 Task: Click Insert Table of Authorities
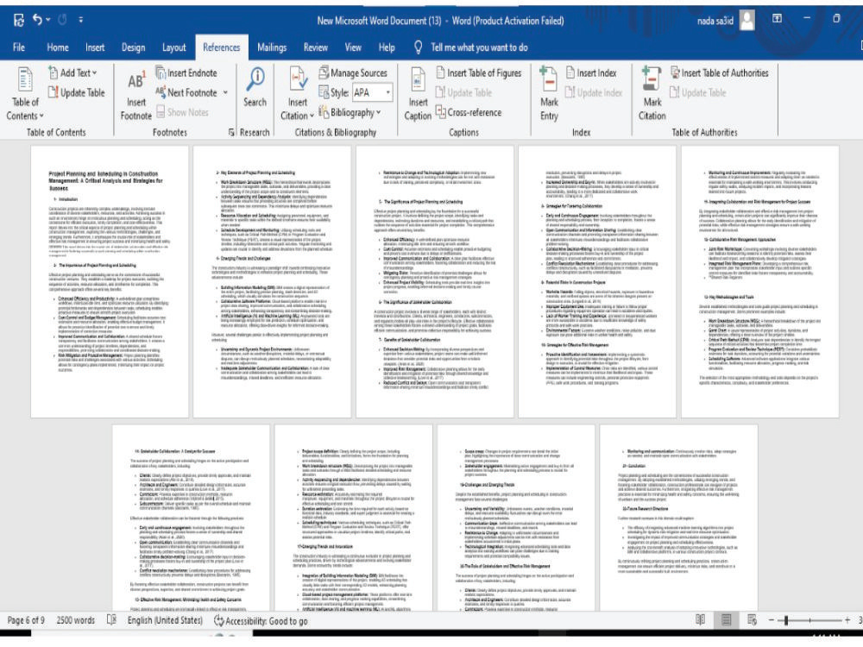pyautogui.click(x=720, y=72)
